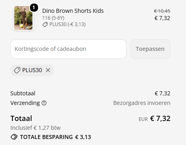Apply code with the Toepassen button
The width and height of the screenshot is (186, 145).
click(150, 49)
